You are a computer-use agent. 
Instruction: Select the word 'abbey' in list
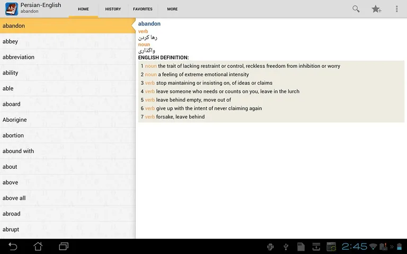click(x=68, y=41)
